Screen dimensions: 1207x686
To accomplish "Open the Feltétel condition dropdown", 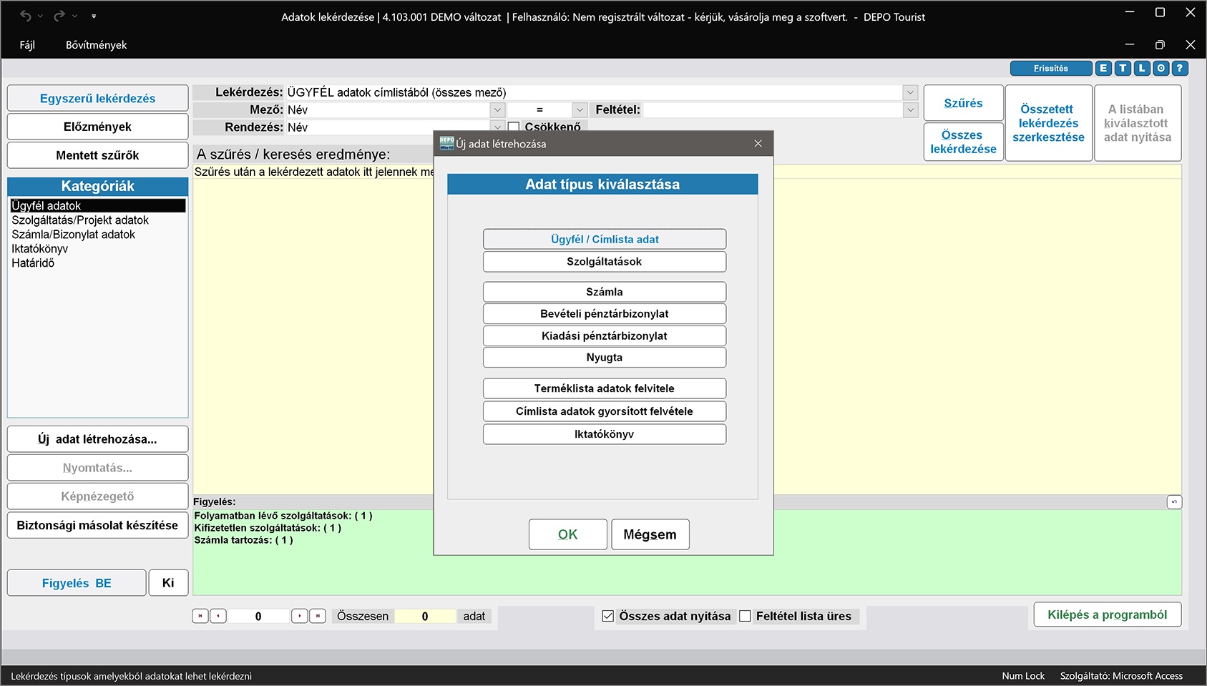I will [x=910, y=110].
